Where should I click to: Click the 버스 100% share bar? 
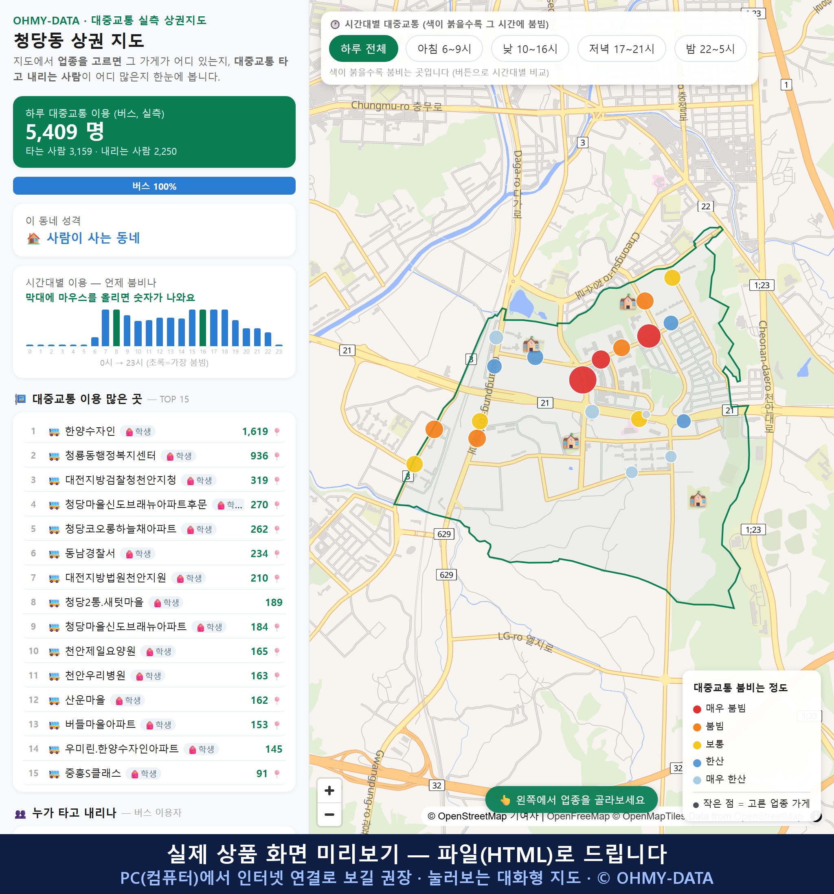coord(154,186)
